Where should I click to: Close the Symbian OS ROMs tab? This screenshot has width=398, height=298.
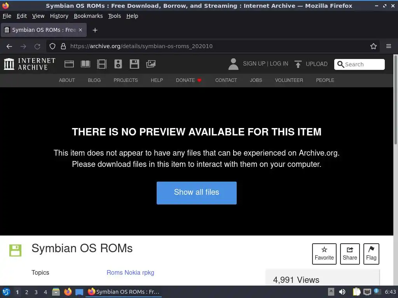[80, 30]
